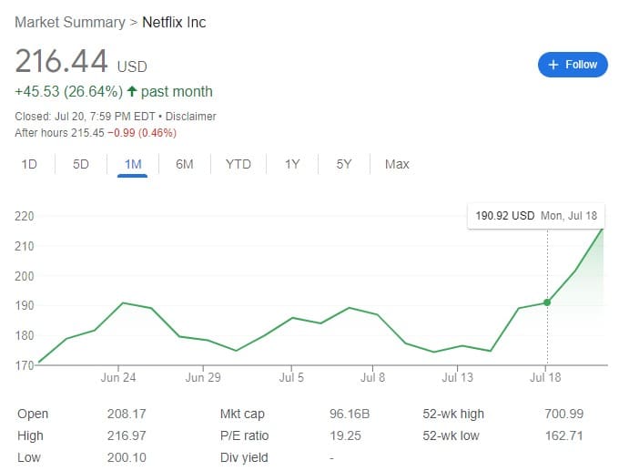Click the 190.92 USD chart tooltip
619x471 pixels.
(x=535, y=216)
